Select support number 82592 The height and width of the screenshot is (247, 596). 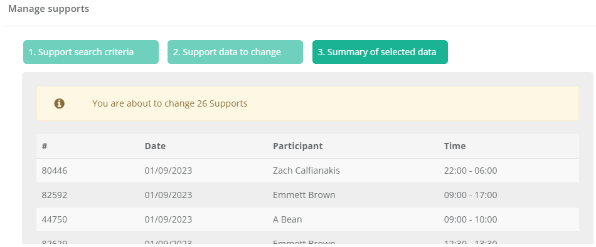point(55,195)
